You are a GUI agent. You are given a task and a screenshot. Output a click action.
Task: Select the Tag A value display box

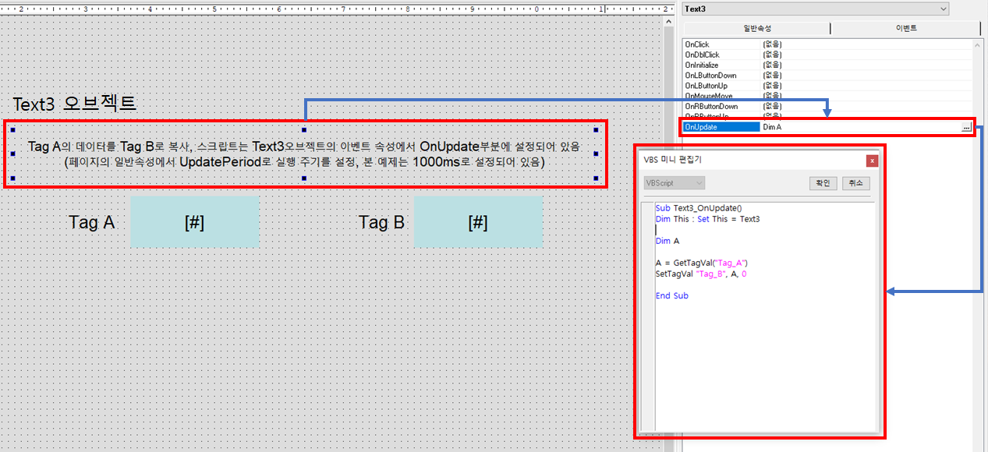(x=194, y=221)
